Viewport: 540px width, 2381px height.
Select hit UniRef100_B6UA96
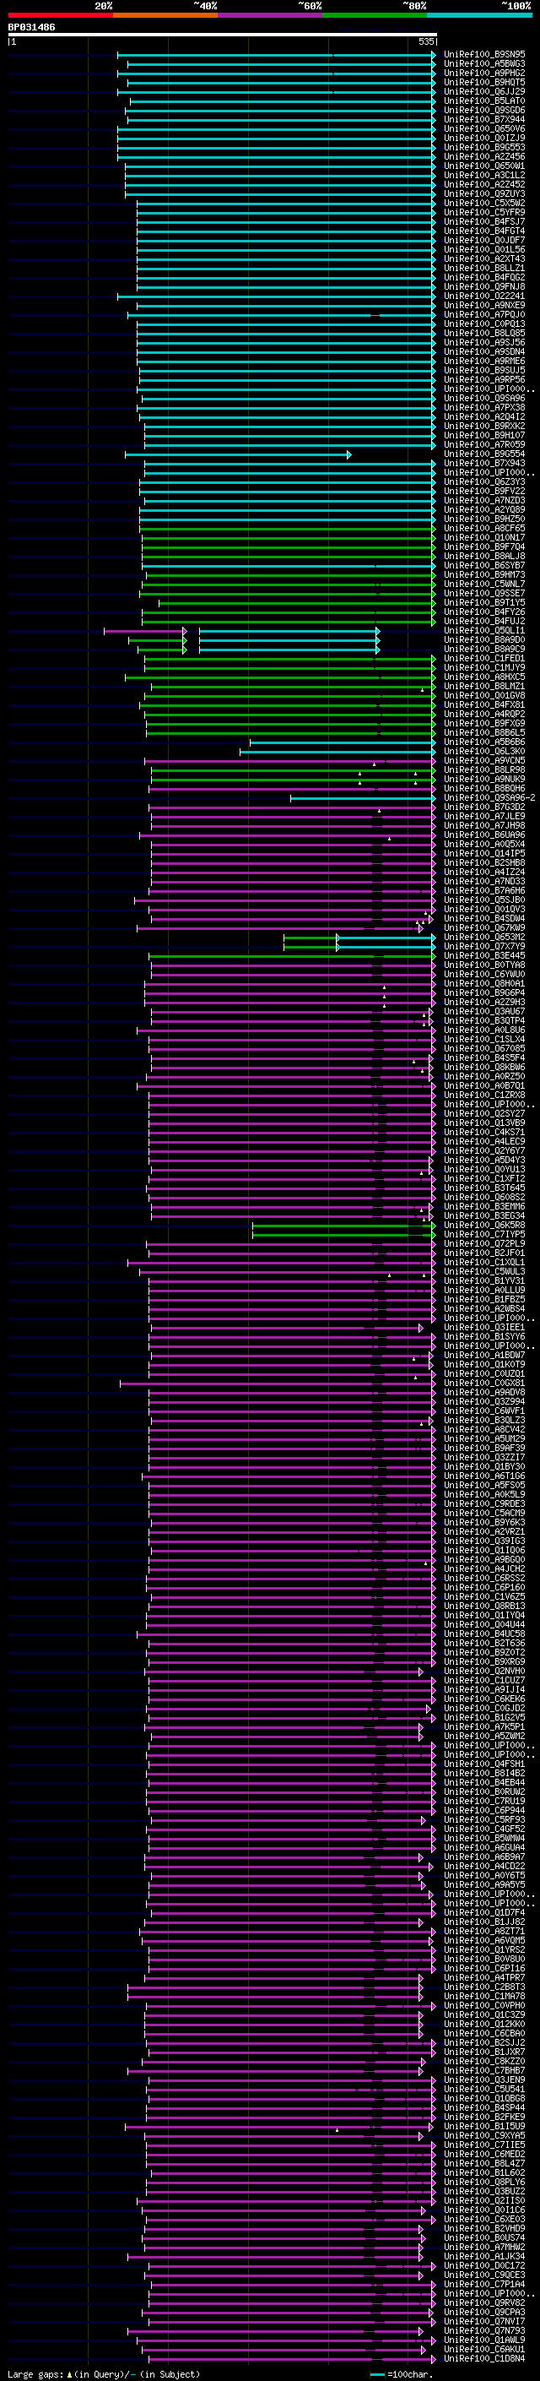(484, 834)
